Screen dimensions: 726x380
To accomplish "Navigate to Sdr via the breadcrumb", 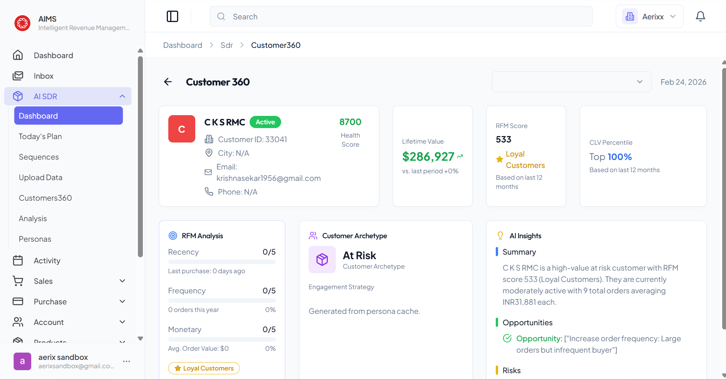I will (x=226, y=45).
